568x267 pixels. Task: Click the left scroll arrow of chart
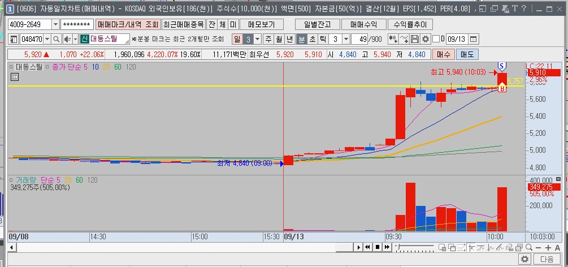(x=12, y=247)
